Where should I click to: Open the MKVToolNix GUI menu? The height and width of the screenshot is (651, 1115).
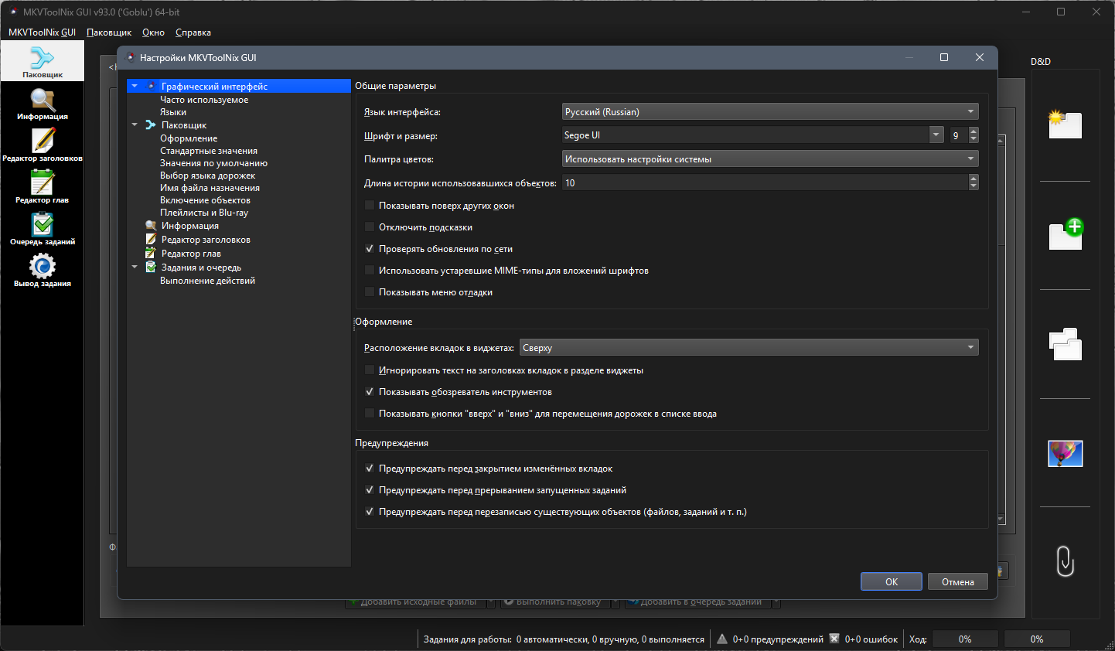[x=42, y=32]
